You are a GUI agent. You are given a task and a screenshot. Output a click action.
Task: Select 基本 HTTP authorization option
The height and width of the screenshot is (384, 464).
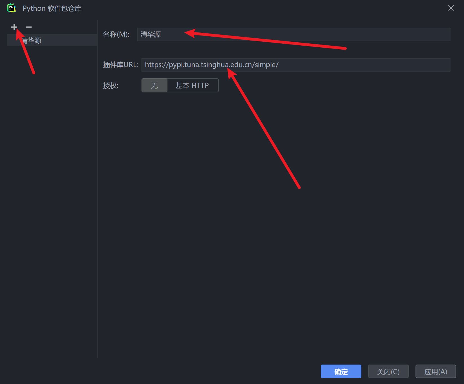coord(193,85)
